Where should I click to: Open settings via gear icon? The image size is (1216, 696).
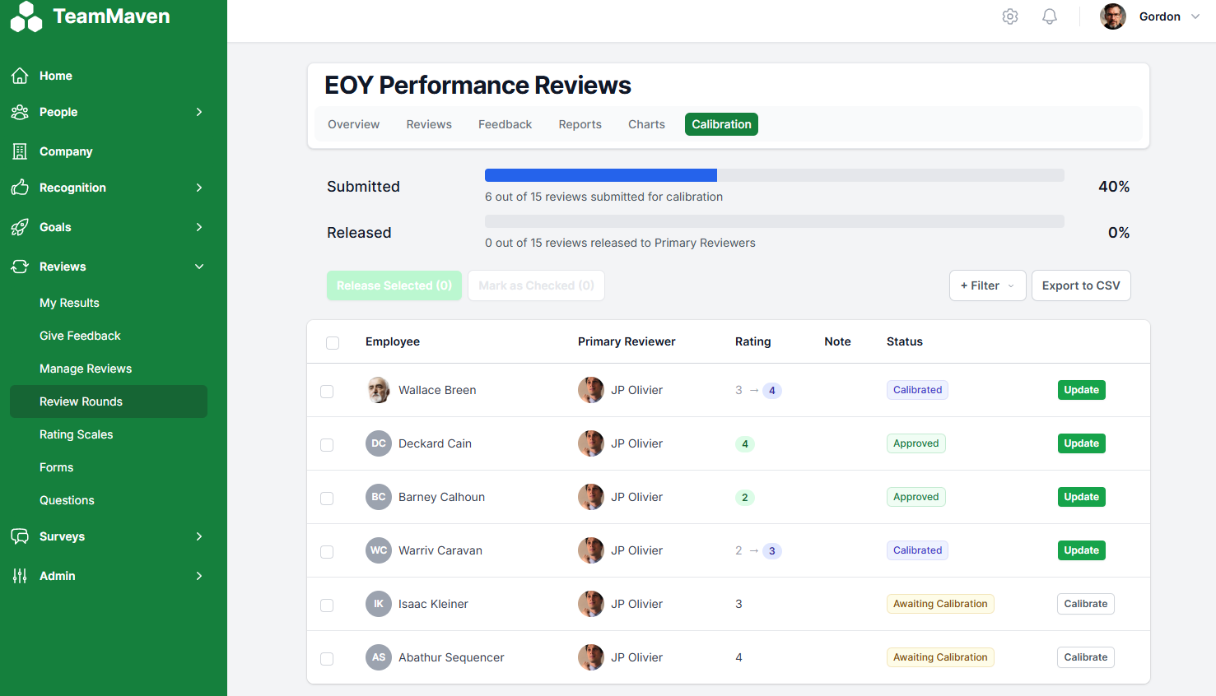[x=1010, y=16]
